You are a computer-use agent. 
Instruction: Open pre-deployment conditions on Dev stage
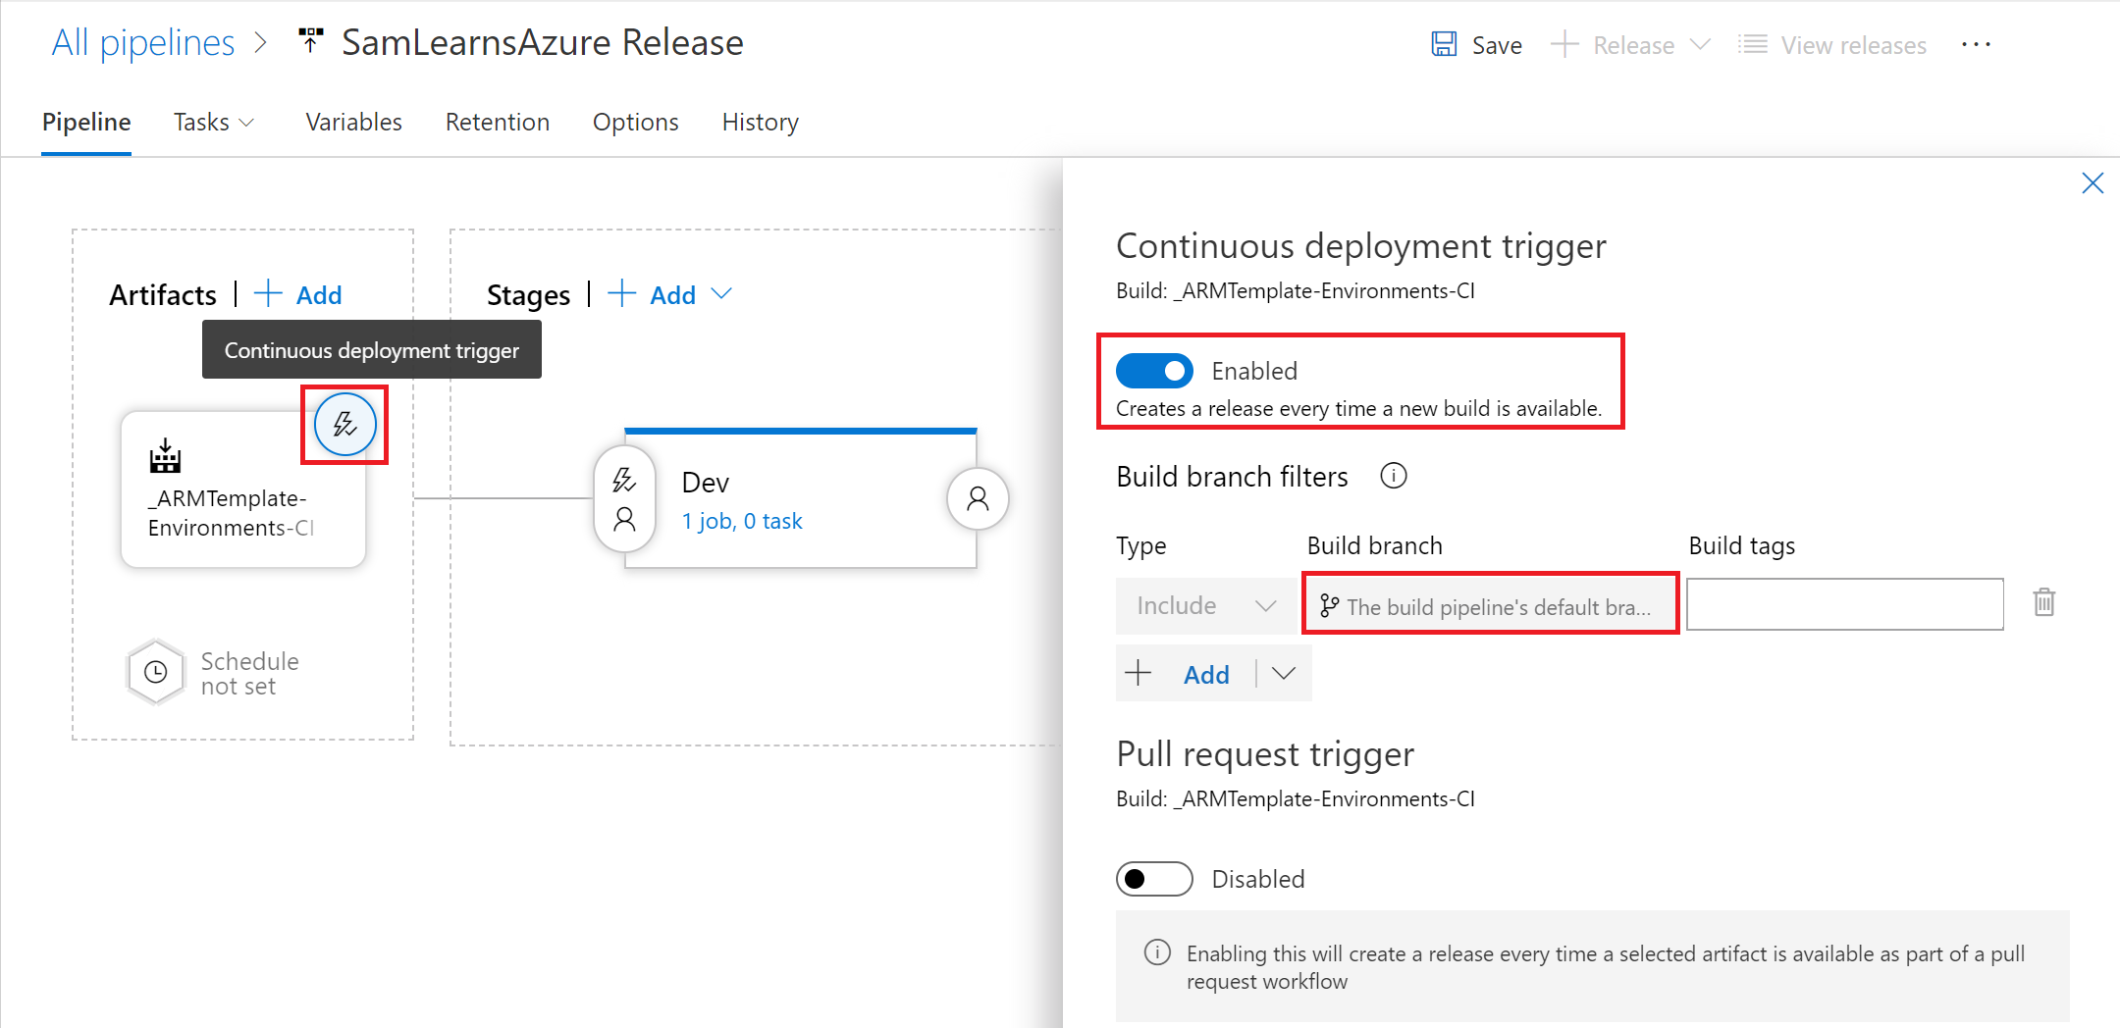point(624,499)
